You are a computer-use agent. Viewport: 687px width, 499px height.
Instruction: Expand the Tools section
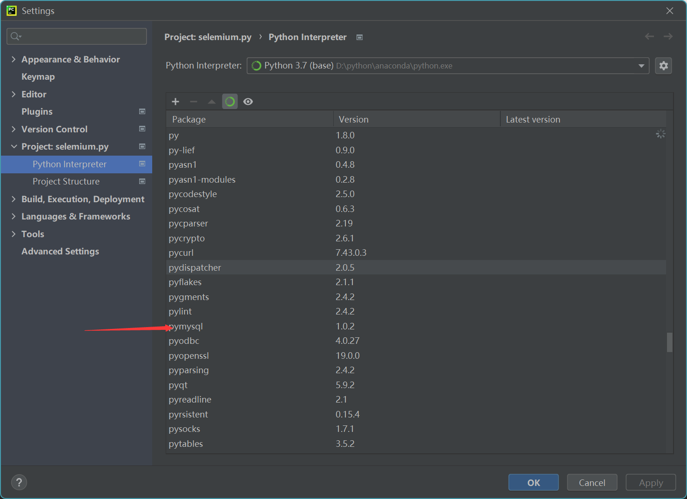coord(13,234)
